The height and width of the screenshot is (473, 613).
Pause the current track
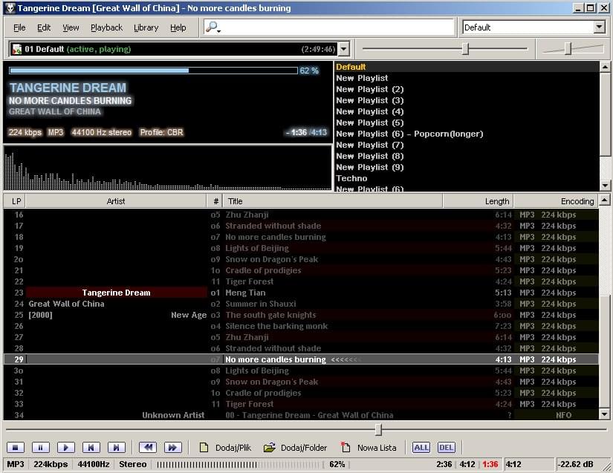[x=40, y=447]
